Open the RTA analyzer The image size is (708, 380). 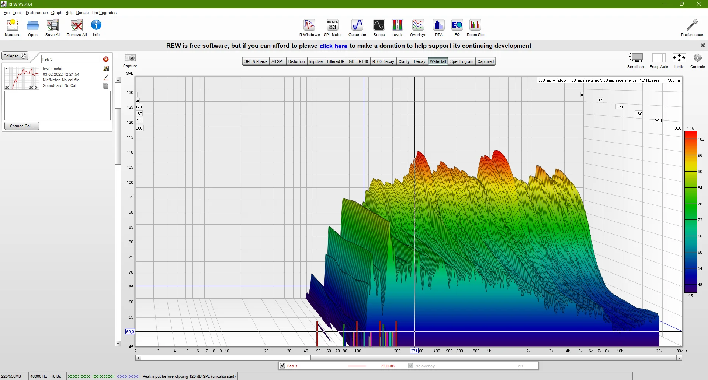[x=439, y=28]
